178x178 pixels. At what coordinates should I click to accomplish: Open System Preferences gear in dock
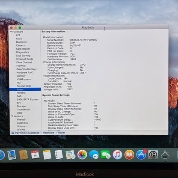153,154
